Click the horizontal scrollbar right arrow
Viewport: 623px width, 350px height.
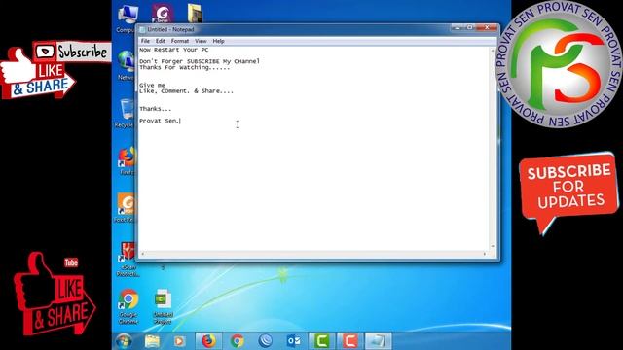point(485,254)
